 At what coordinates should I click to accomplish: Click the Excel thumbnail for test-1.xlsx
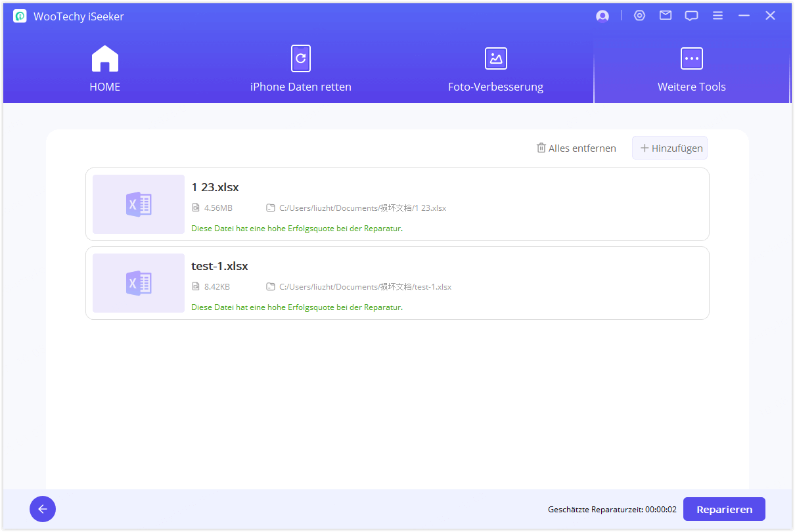[x=139, y=283]
